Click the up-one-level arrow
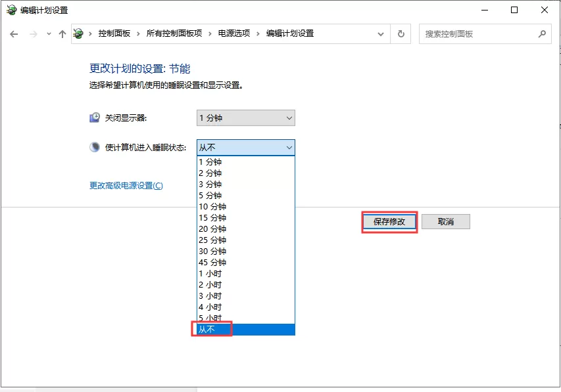The height and width of the screenshot is (392, 561). point(62,33)
